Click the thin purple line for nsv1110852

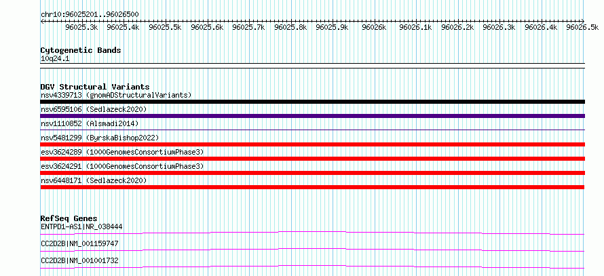click(x=313, y=130)
